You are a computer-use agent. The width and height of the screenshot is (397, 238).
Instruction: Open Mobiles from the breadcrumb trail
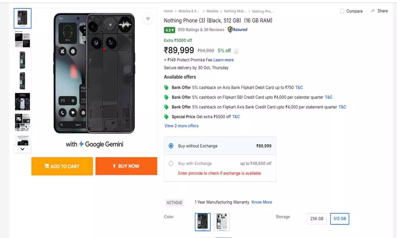[x=212, y=11]
